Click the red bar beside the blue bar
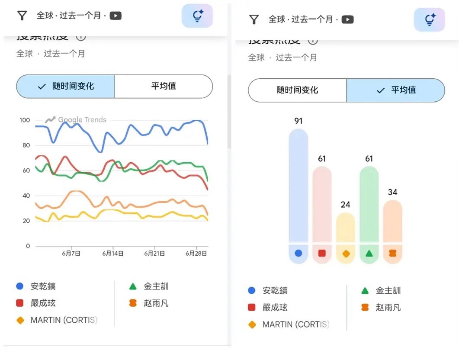Image resolution: width=459 pixels, height=350 pixels. coord(322,204)
